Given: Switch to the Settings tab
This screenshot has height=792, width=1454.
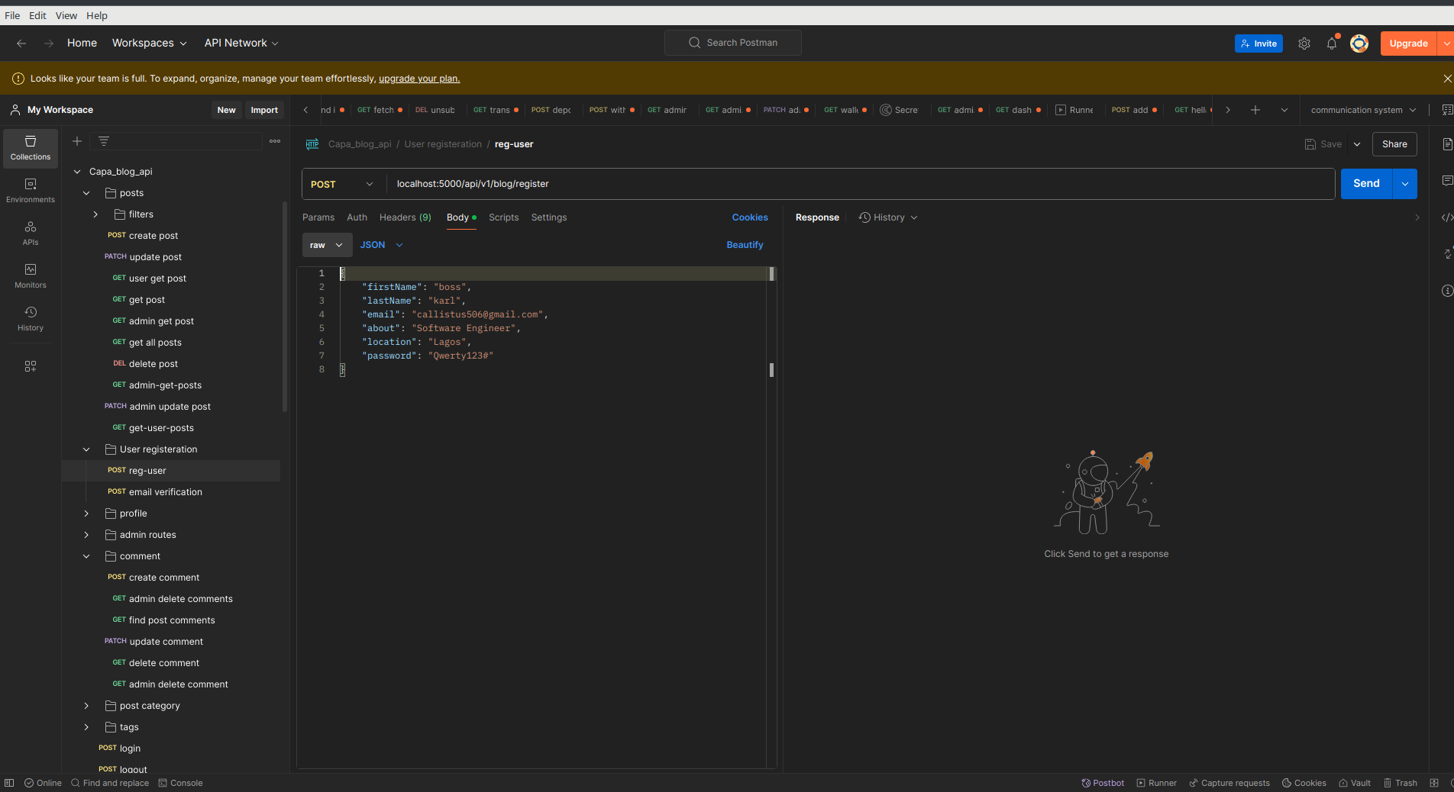Looking at the screenshot, I should tap(549, 217).
